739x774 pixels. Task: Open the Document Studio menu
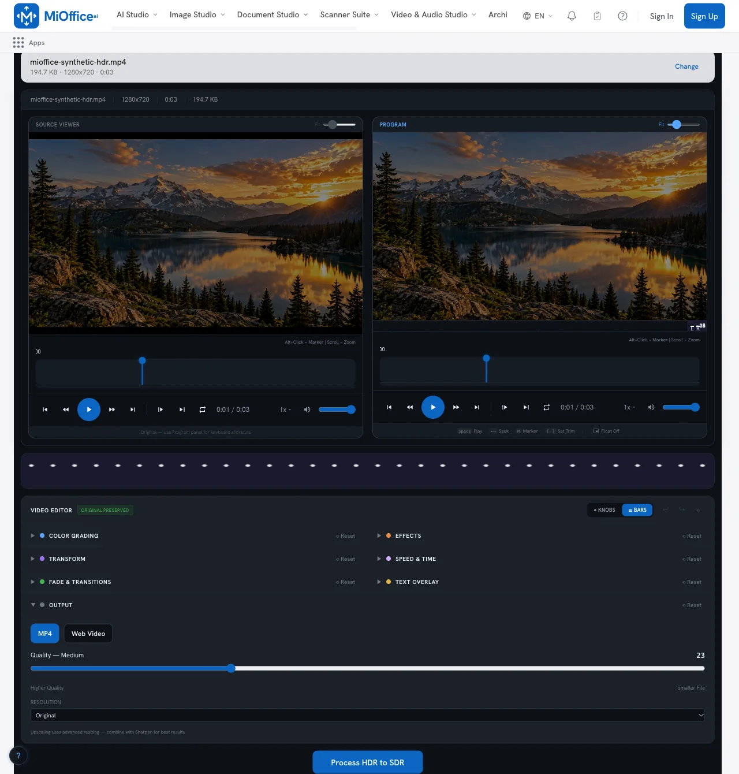pyautogui.click(x=273, y=14)
